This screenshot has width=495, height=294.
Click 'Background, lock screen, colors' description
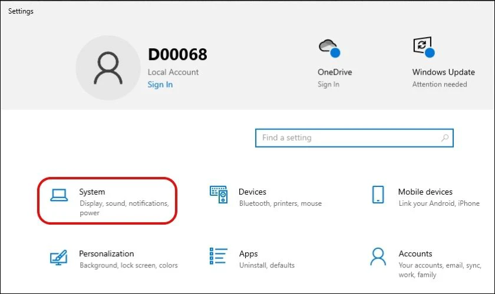(x=128, y=265)
